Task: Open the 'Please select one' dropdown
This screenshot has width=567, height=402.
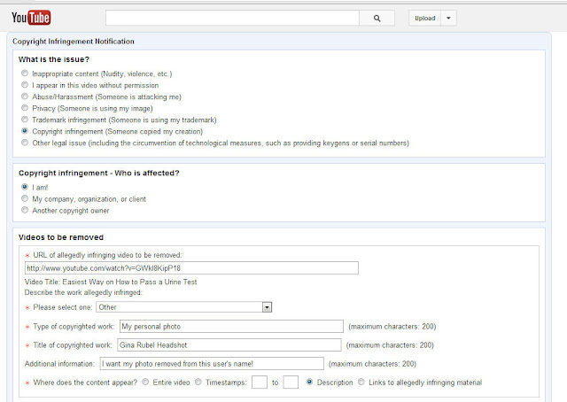Action: tap(183, 307)
